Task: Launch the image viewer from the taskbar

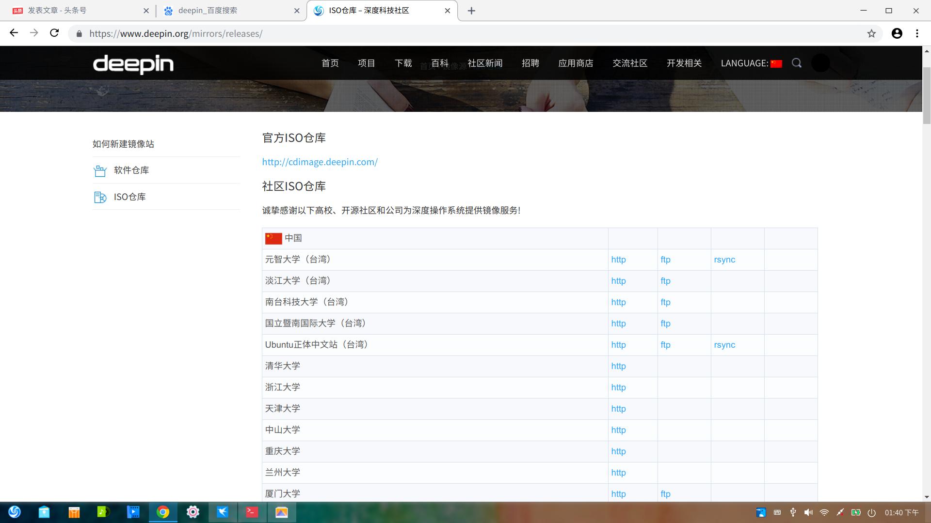Action: point(282,512)
